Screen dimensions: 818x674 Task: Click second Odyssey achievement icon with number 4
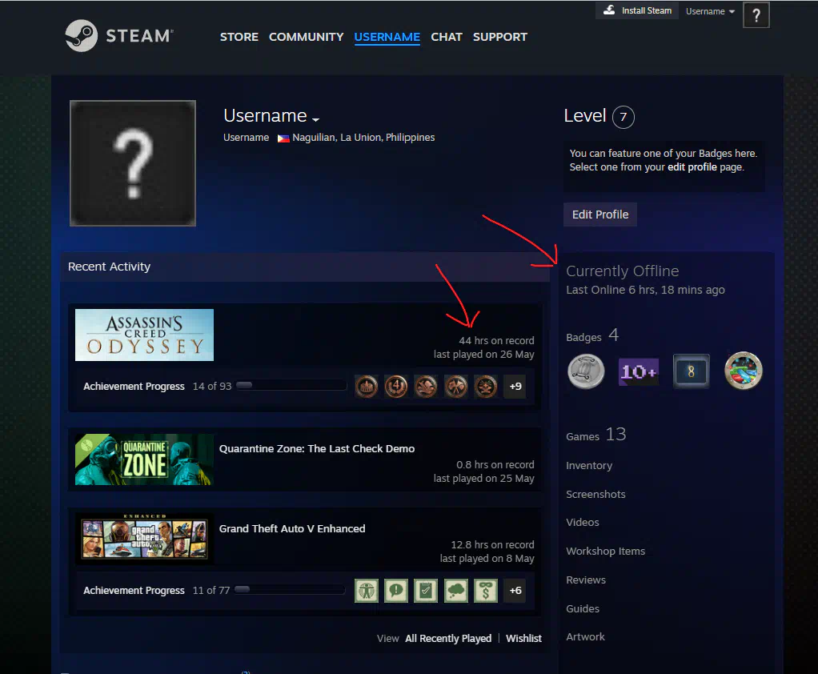396,387
